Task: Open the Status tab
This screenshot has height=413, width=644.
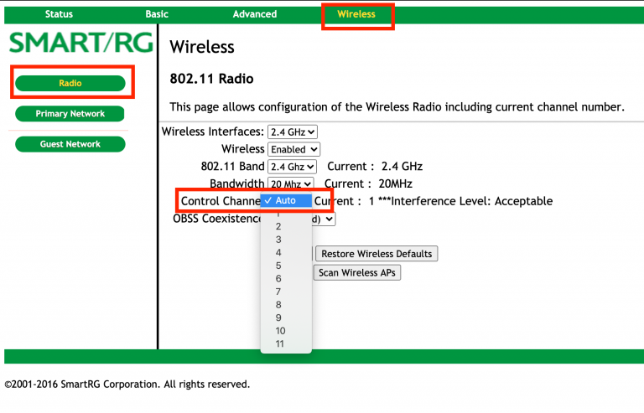Action: coord(59,14)
